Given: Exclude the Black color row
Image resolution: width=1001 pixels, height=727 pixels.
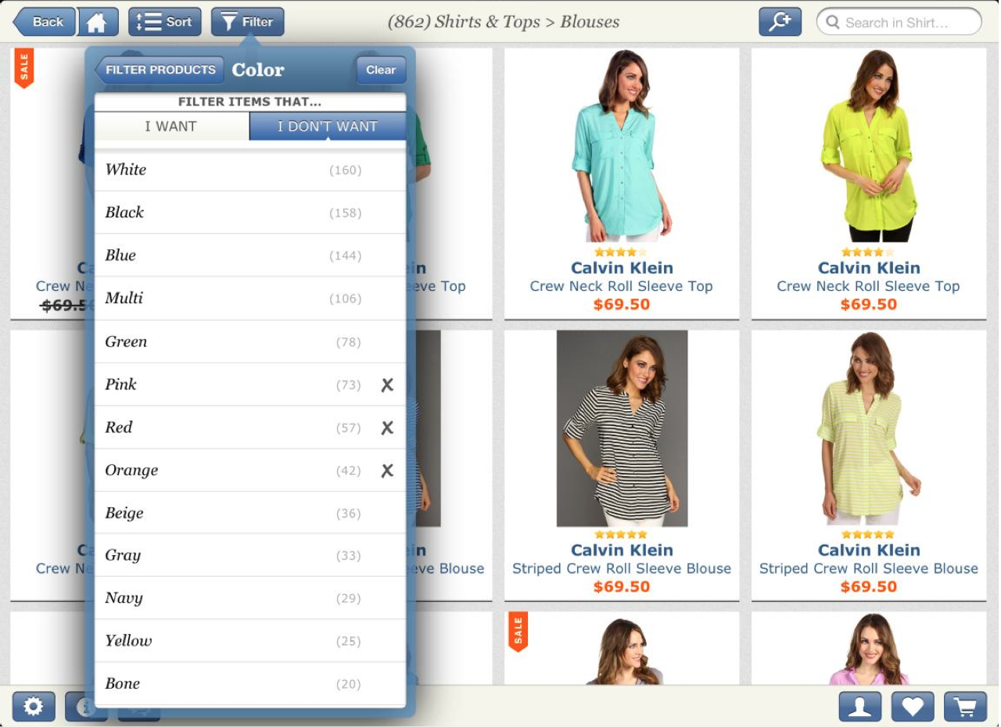Looking at the screenshot, I should [250, 213].
